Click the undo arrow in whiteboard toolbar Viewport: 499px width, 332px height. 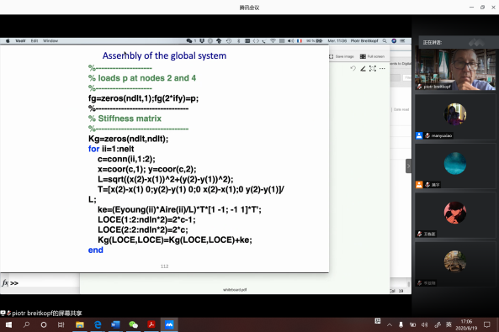353,68
